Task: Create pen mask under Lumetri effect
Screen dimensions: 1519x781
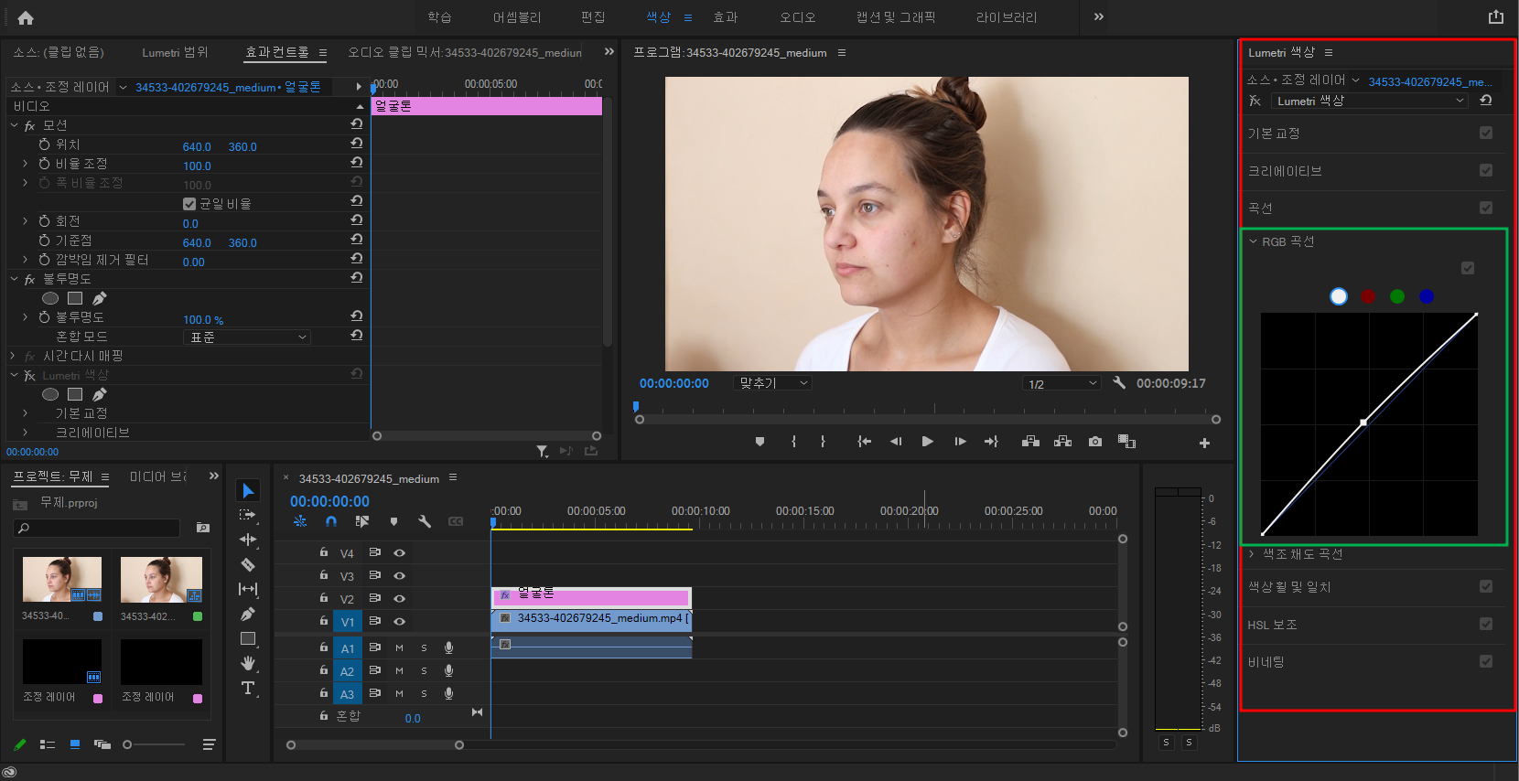Action: click(100, 394)
